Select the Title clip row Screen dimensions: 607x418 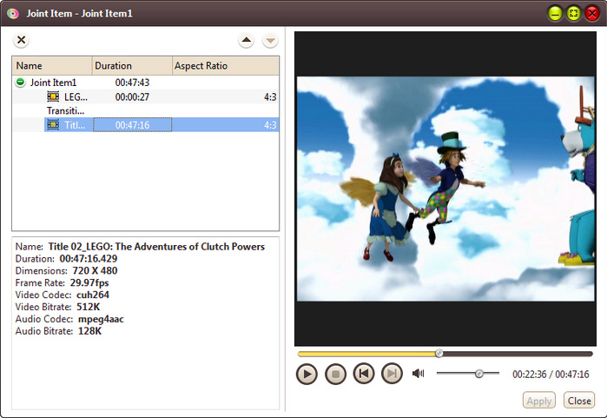(x=76, y=125)
